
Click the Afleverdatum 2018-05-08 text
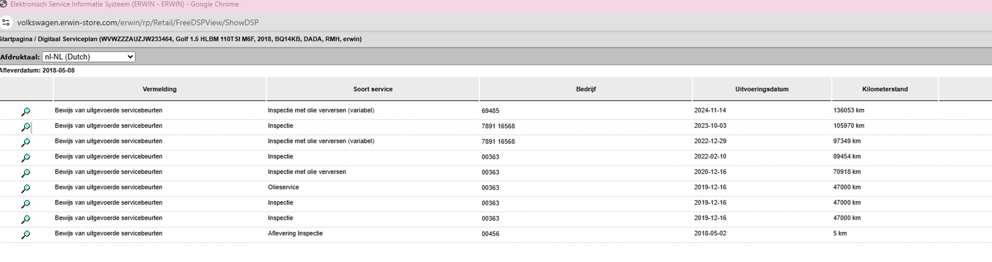(x=37, y=70)
